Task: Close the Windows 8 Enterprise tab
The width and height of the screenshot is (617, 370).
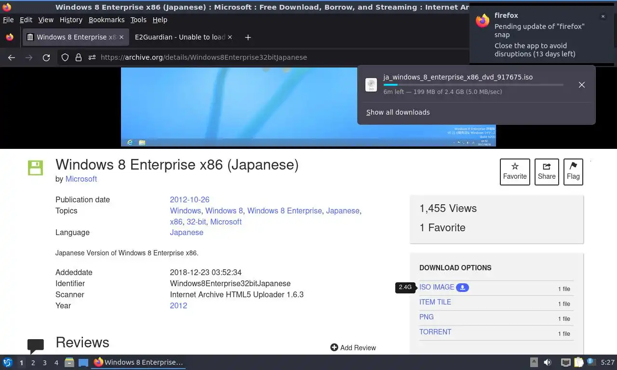Action: (121, 37)
